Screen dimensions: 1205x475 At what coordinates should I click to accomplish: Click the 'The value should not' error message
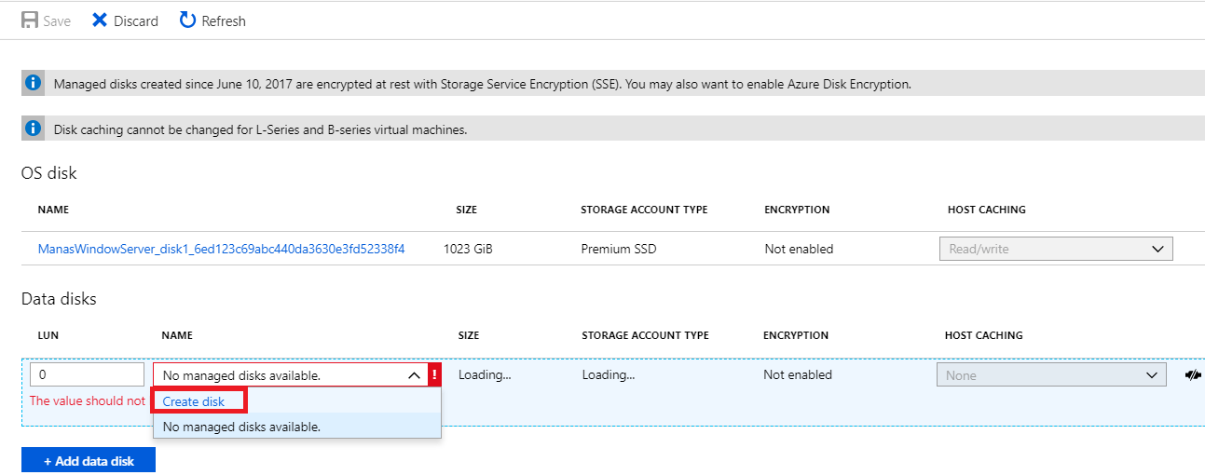tap(88, 401)
